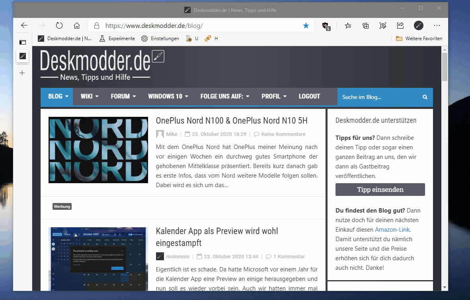
Task: Open the Einstellungen bookmark
Action: 160,38
